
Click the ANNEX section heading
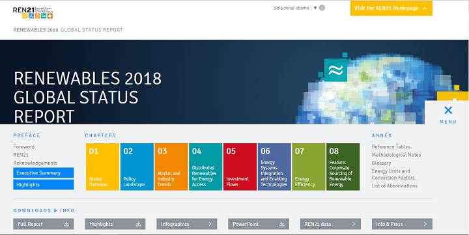point(382,135)
